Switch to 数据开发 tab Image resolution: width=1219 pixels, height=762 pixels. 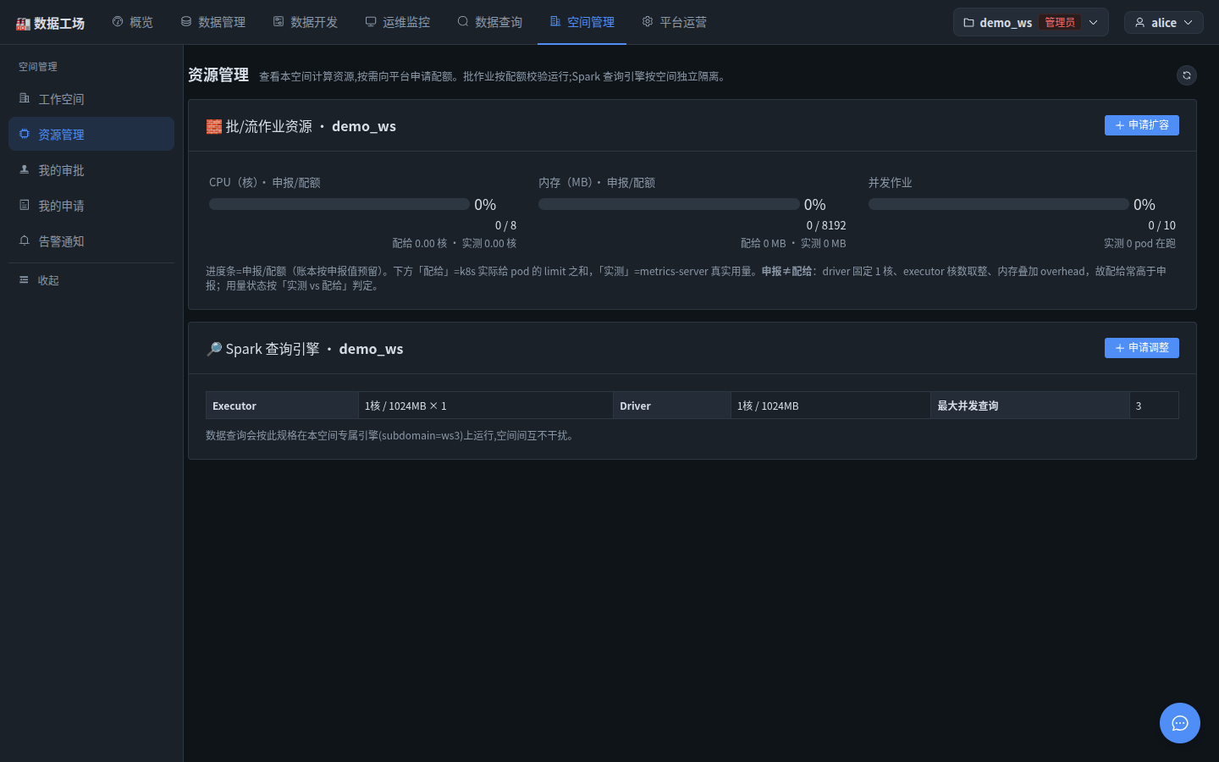[x=306, y=22]
